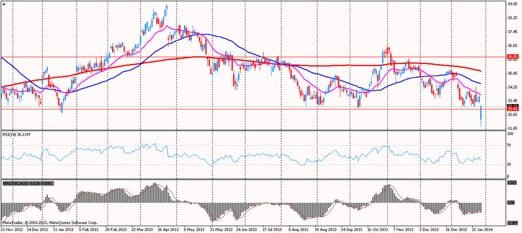The height and width of the screenshot is (233, 522).
Task: Click the 22 Mar 2013 date label
Action: pos(141,229)
